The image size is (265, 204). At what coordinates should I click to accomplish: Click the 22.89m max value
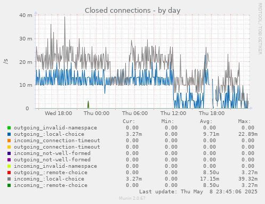[x=248, y=134]
